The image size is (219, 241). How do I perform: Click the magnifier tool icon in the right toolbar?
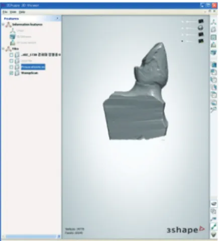pyautogui.click(x=213, y=110)
